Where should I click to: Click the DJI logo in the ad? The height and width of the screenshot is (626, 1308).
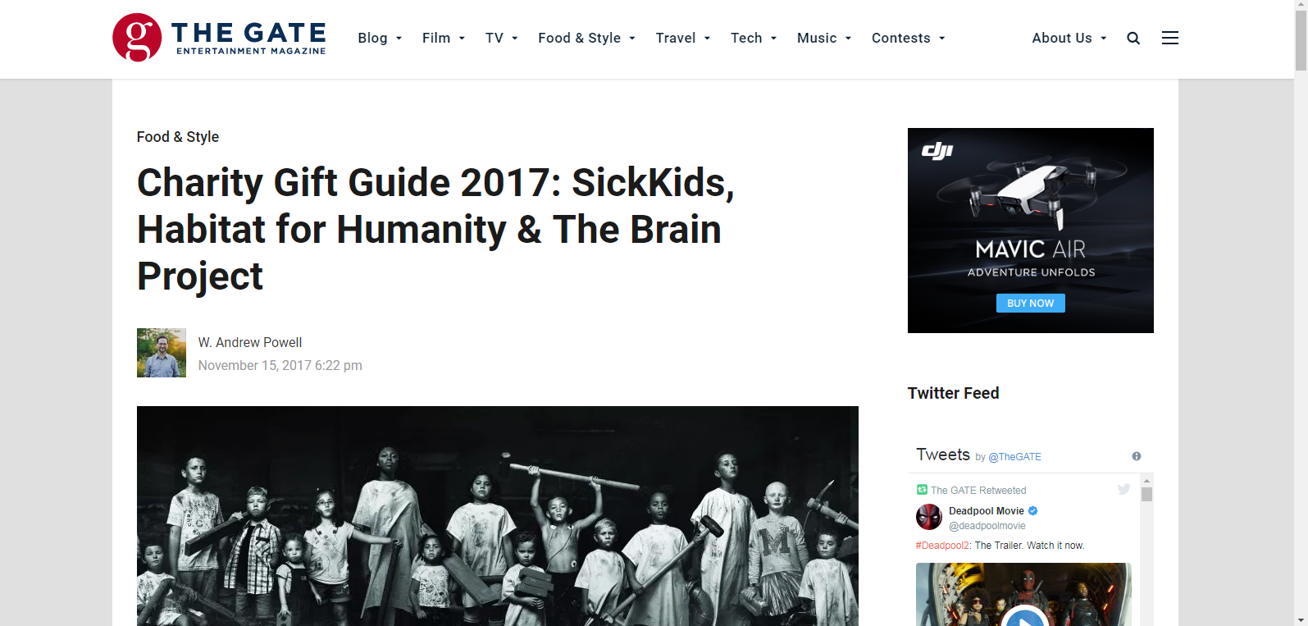coord(937,150)
